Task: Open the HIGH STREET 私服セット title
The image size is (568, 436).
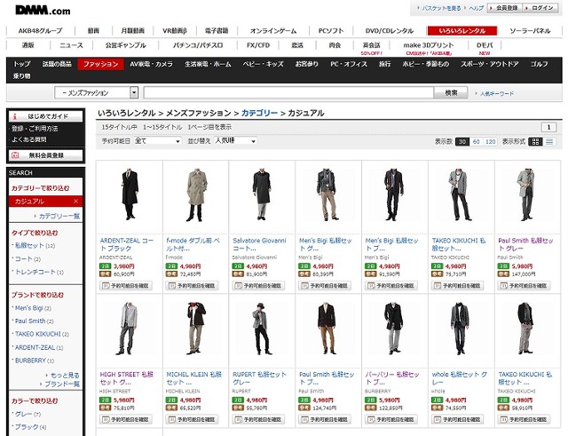Action: pyautogui.click(x=127, y=378)
